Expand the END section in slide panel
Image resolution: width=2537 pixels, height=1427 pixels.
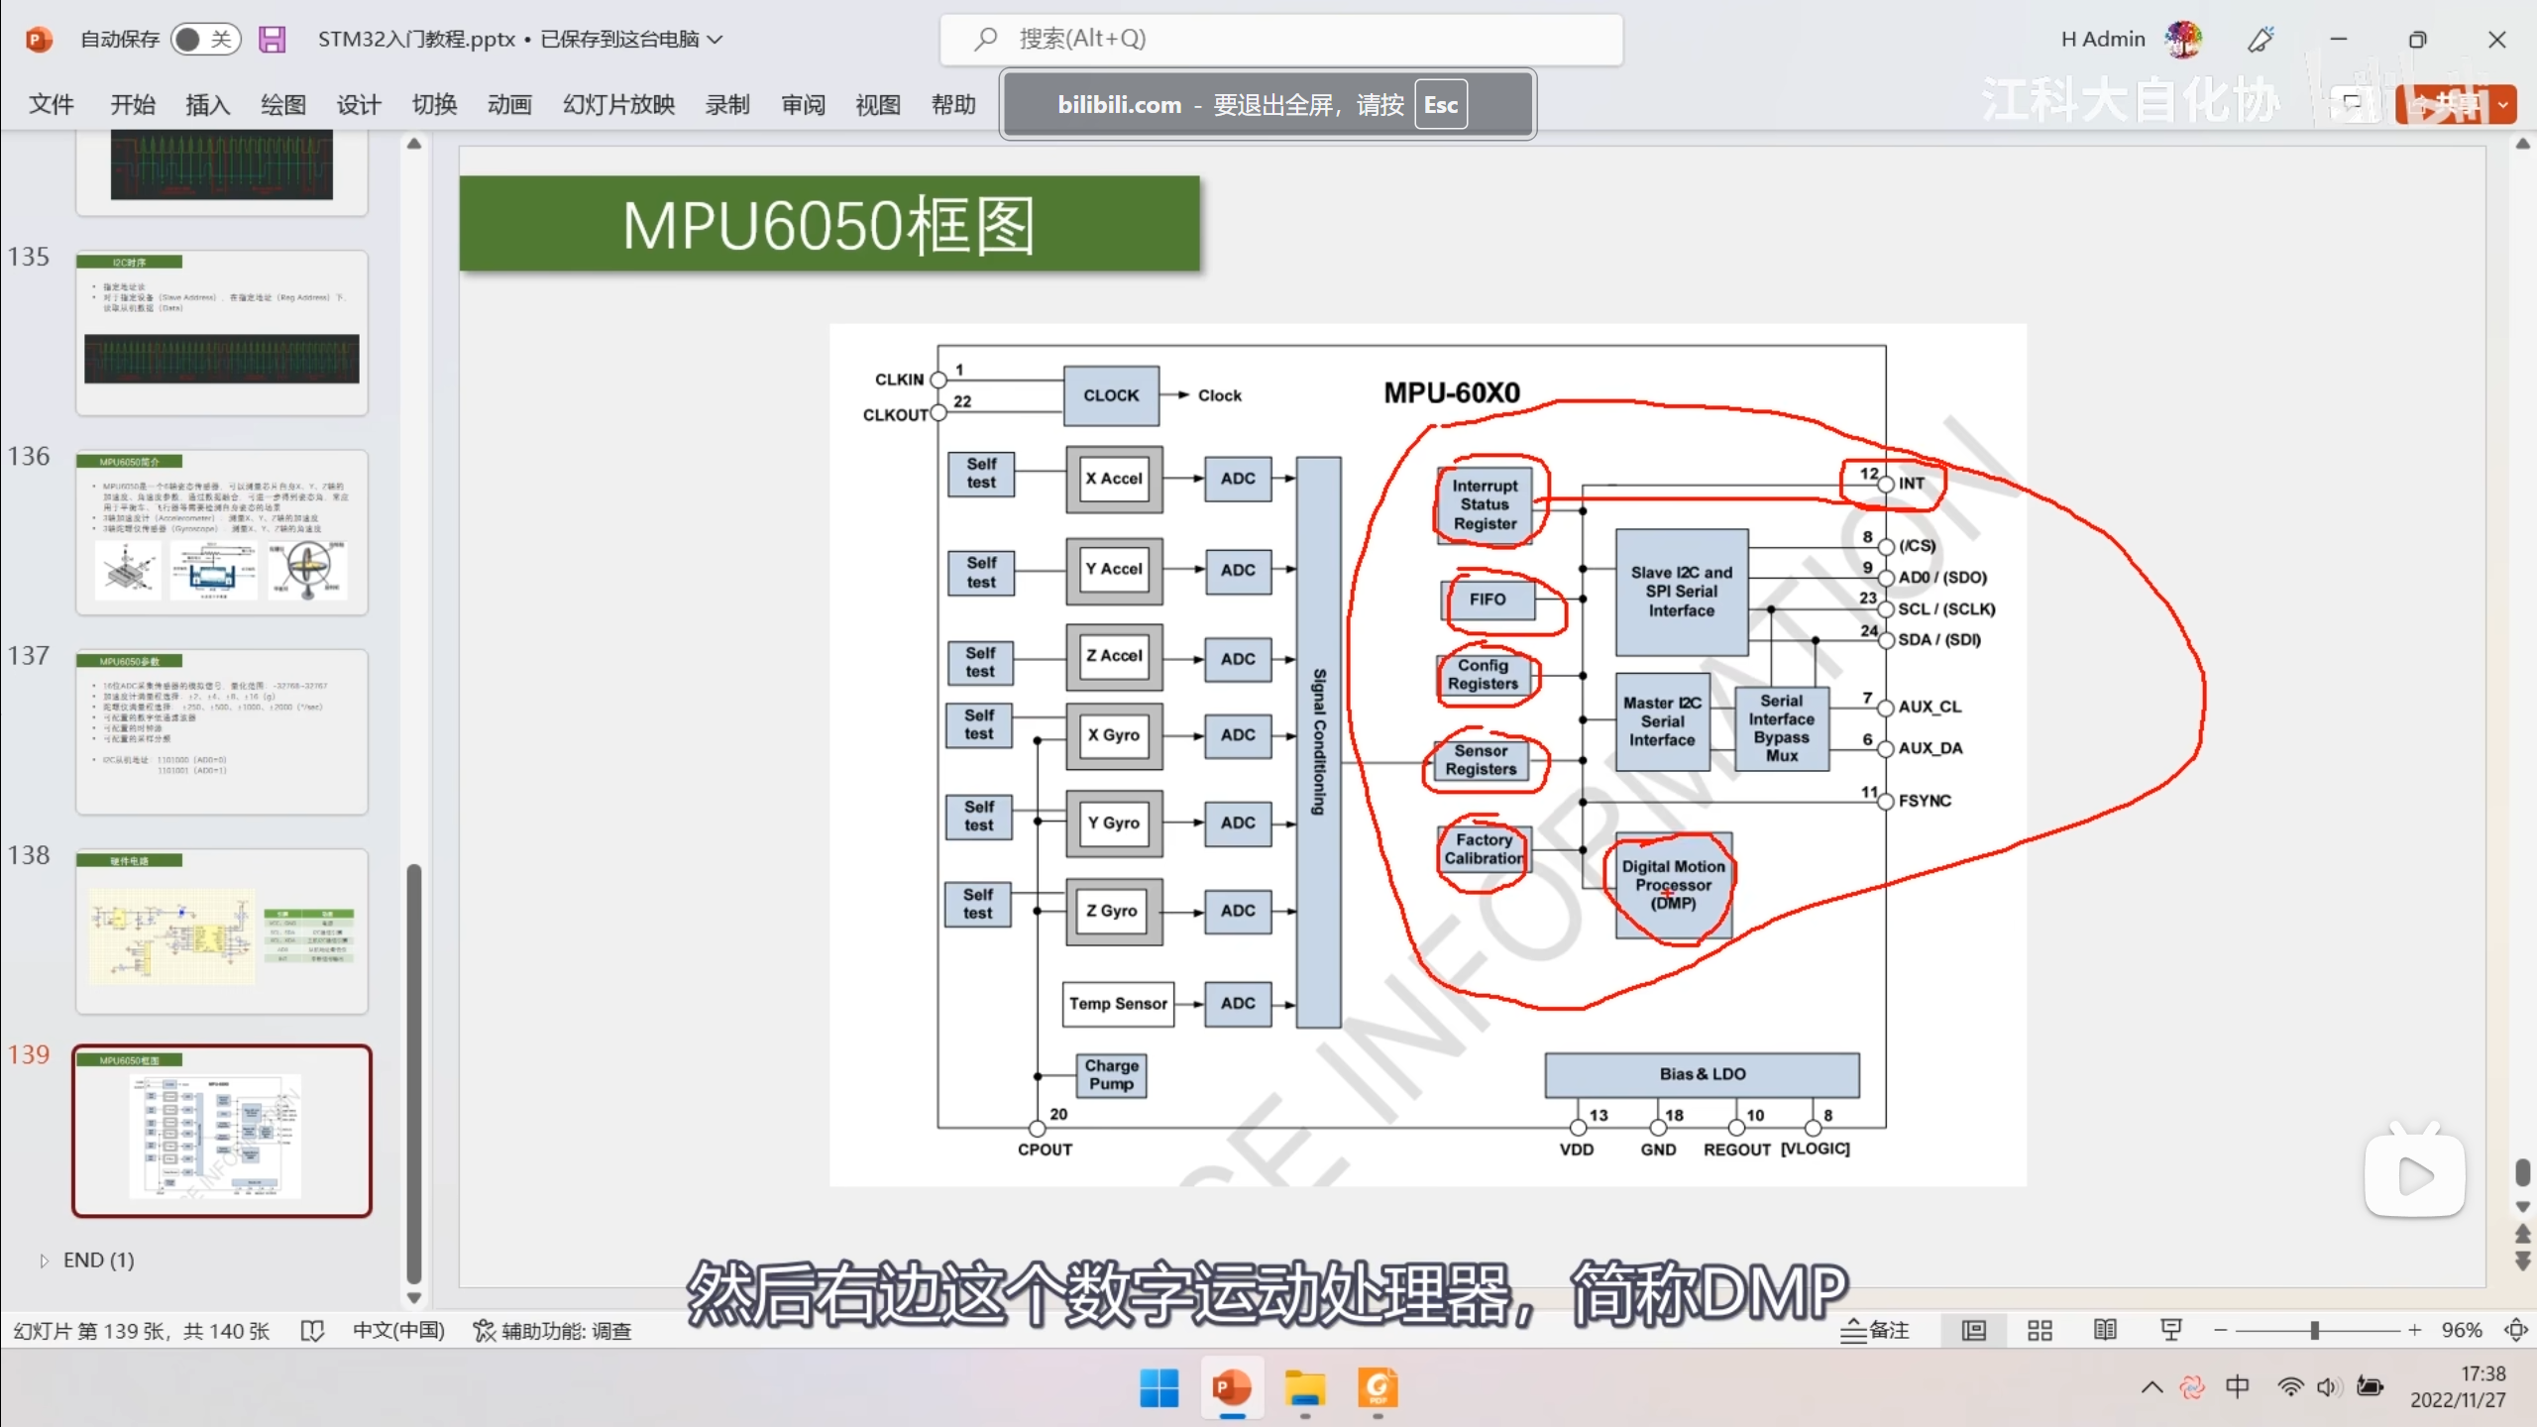coord(44,1261)
